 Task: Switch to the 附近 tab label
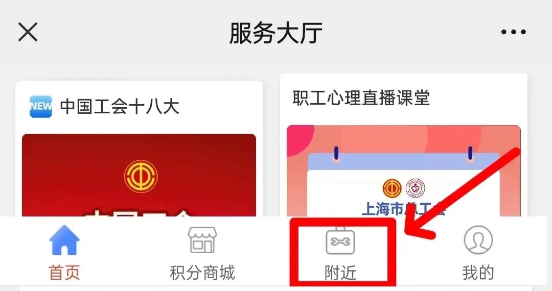coord(340,273)
